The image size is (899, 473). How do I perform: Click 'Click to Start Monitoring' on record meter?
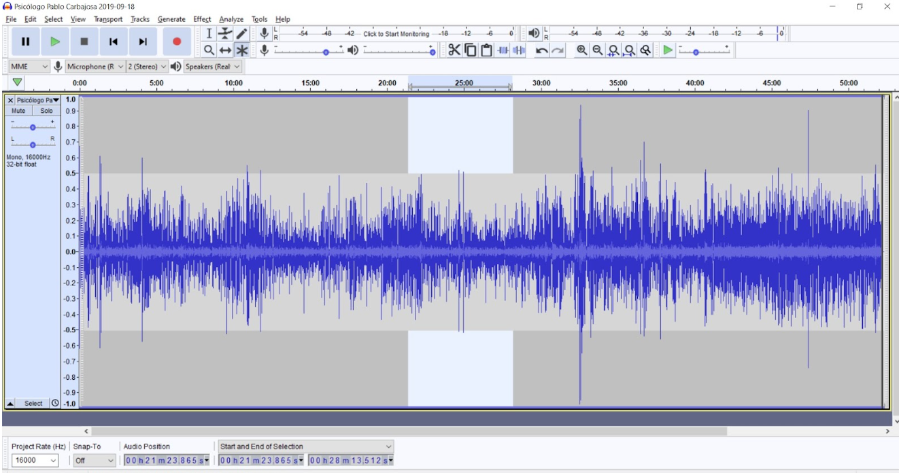pos(396,34)
